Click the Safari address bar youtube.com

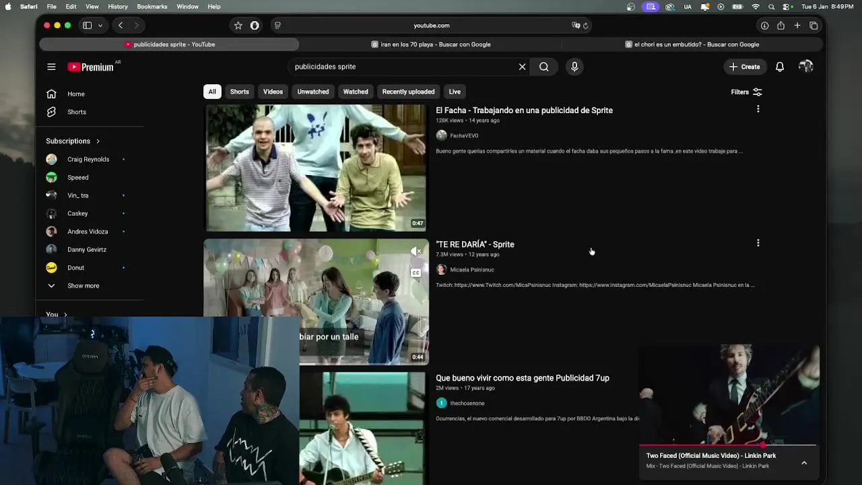431,26
